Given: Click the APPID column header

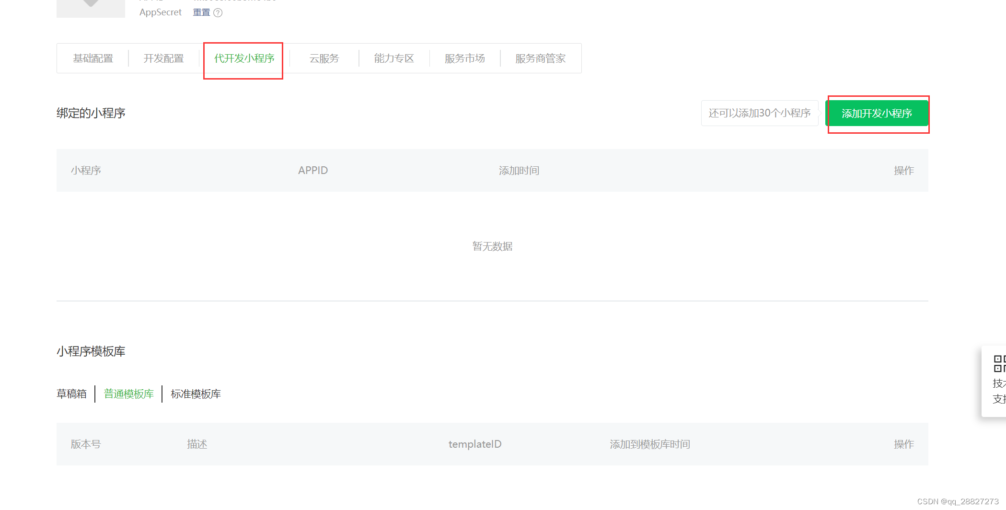Looking at the screenshot, I should pyautogui.click(x=313, y=171).
